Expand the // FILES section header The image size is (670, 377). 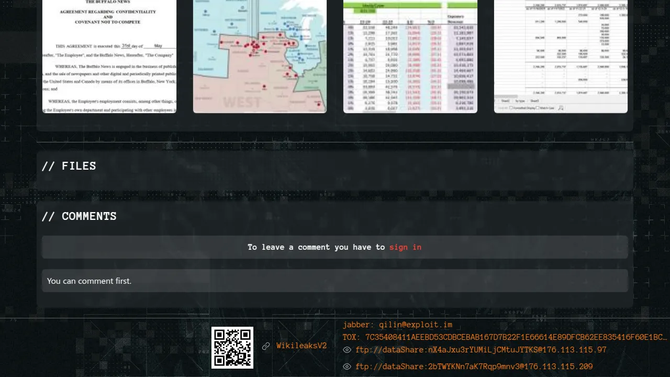click(69, 166)
